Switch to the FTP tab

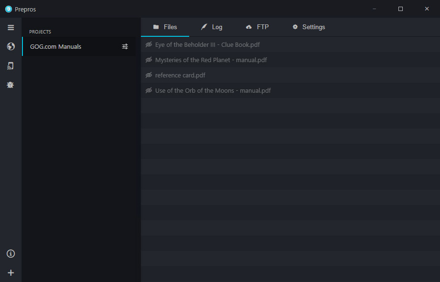[258, 27]
